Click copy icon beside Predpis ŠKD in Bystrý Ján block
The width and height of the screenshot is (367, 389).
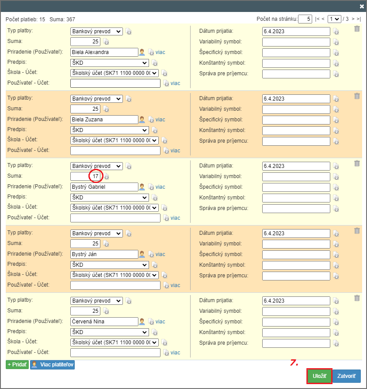[x=154, y=265]
